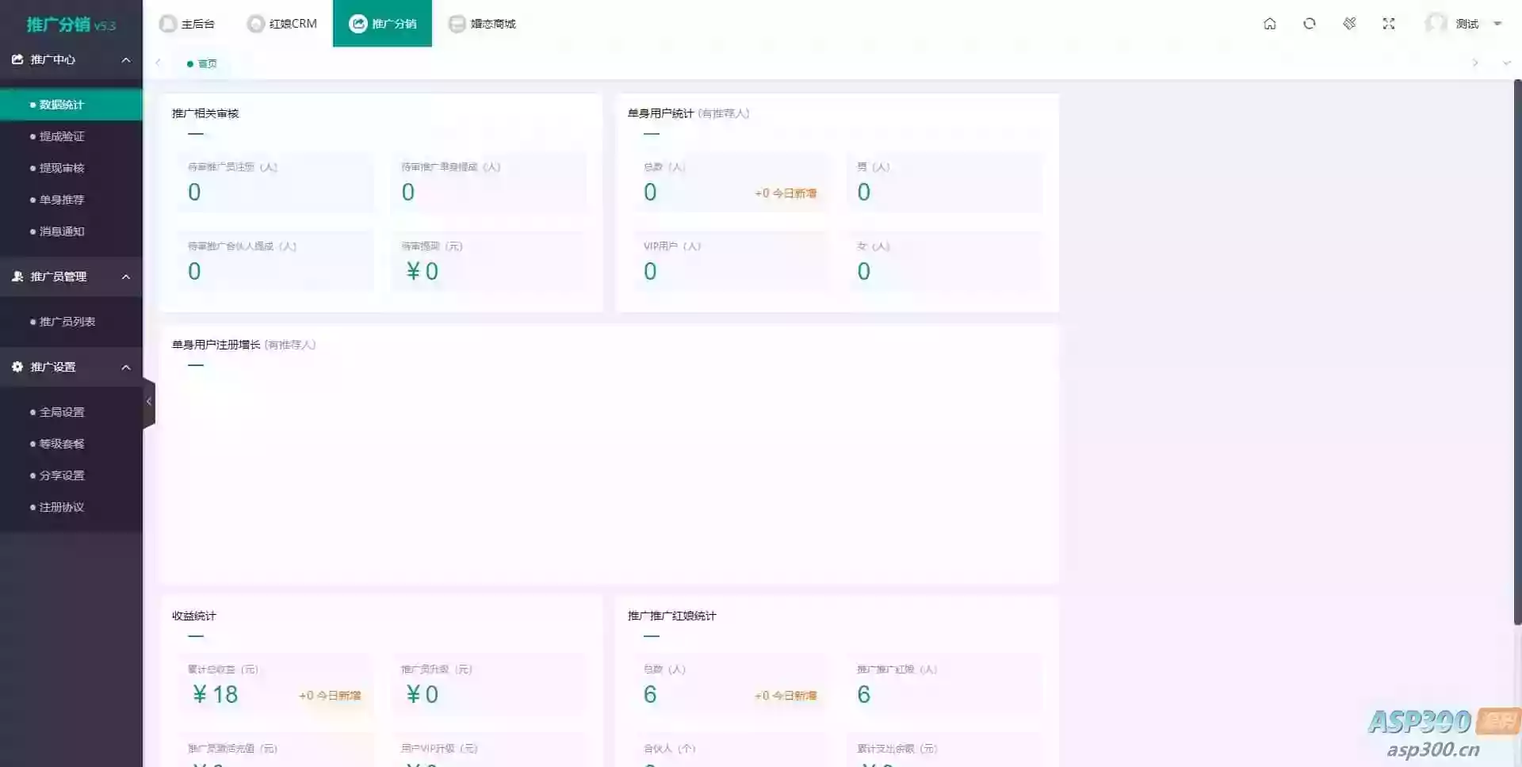Click the fullscreen expand icon in the top bar
The image size is (1522, 767).
pyautogui.click(x=1390, y=24)
